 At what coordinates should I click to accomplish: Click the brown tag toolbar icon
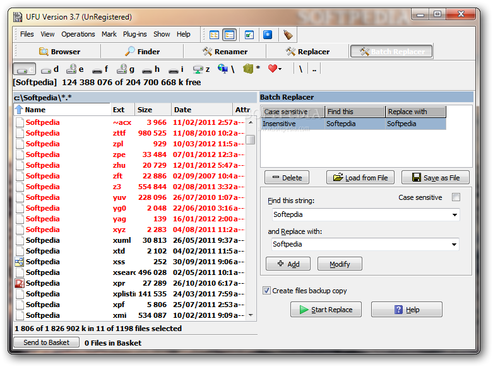tap(288, 35)
